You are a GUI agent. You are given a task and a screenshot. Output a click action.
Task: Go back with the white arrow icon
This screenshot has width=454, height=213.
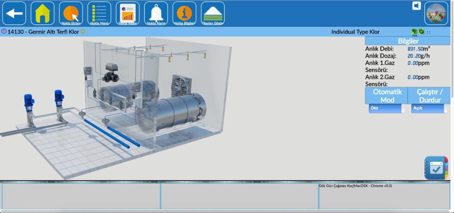[x=14, y=14]
